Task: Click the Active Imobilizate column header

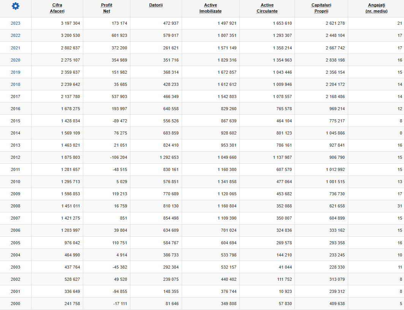Action: (211, 8)
